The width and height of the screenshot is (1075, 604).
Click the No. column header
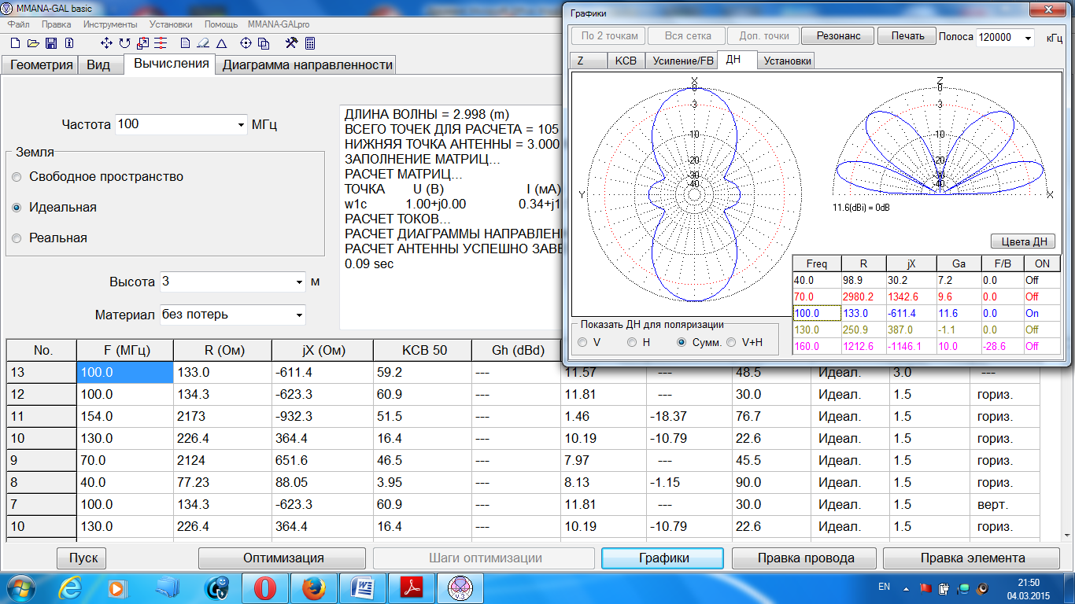pyautogui.click(x=42, y=350)
